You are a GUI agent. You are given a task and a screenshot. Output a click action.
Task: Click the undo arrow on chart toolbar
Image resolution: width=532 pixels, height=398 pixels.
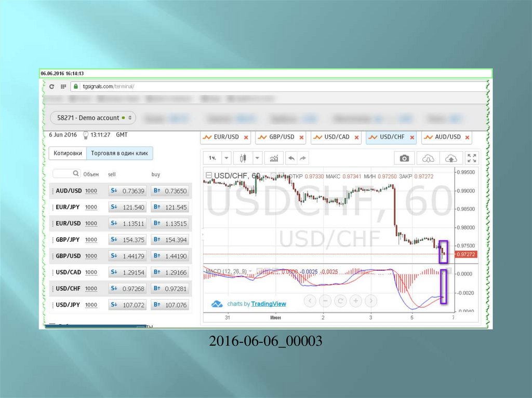[291, 158]
